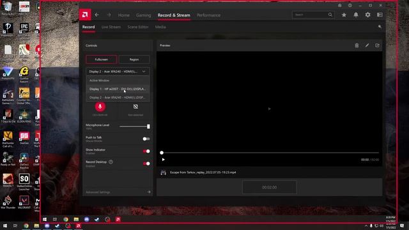Toggle Show Indicator switch
409x230 pixels.
146,151
